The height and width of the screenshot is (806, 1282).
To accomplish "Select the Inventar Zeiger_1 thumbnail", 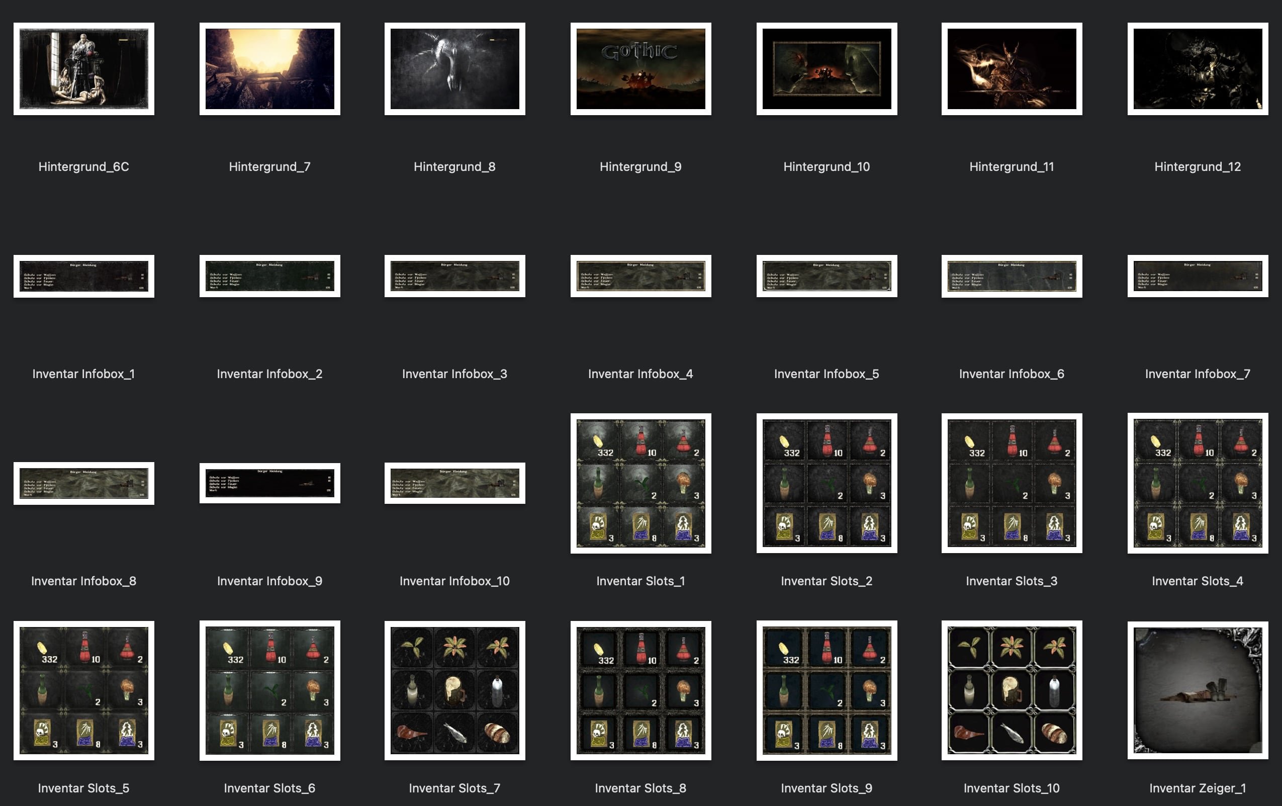I will [1198, 690].
